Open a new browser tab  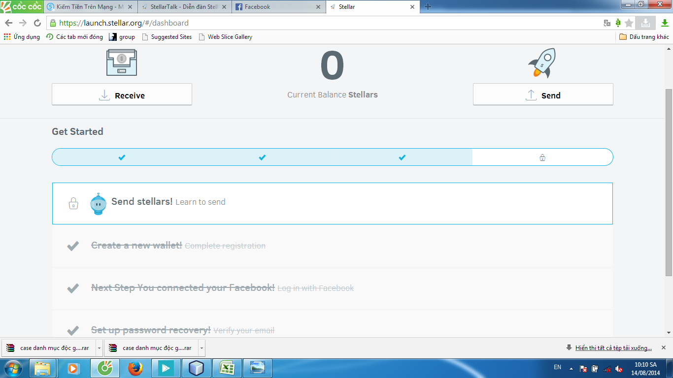coord(428,7)
